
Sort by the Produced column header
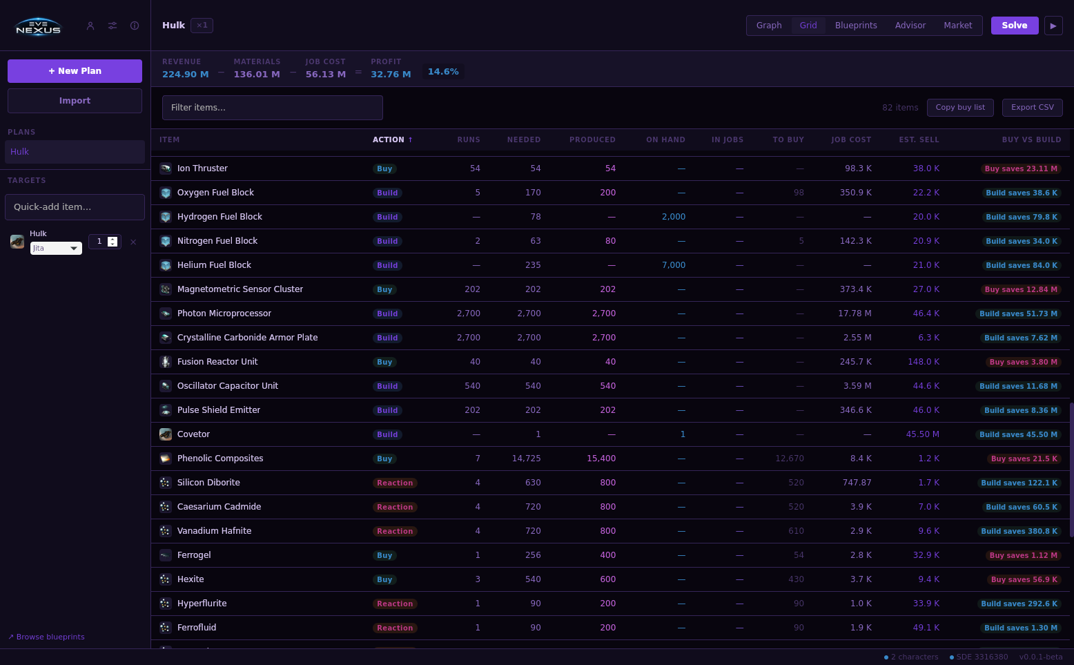coord(592,139)
